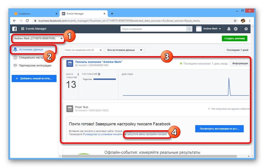Click запустите меню настройки пикселя link
This screenshot has width=264, height=168.
147,134
